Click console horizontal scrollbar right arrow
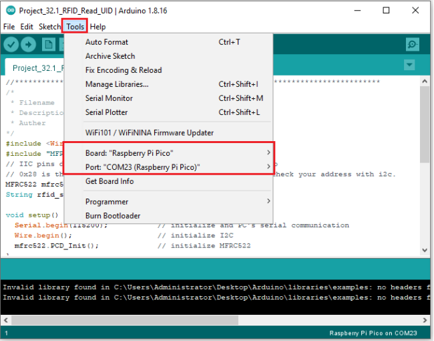 [425, 320]
